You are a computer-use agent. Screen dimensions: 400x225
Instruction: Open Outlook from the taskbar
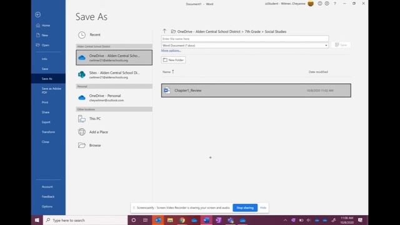[158, 220]
